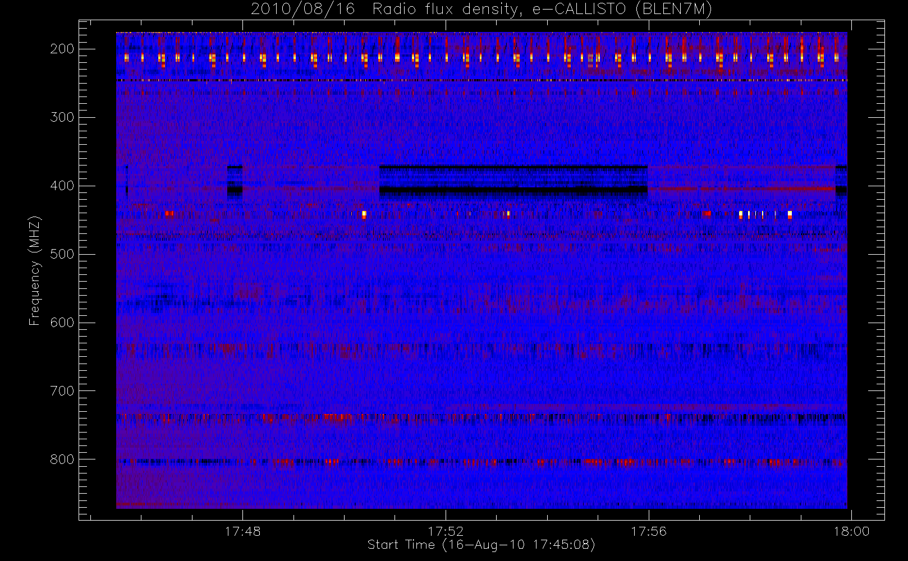This screenshot has height=561, width=908.
Task: Click the 500 frequency tick label
Action: click(62, 254)
